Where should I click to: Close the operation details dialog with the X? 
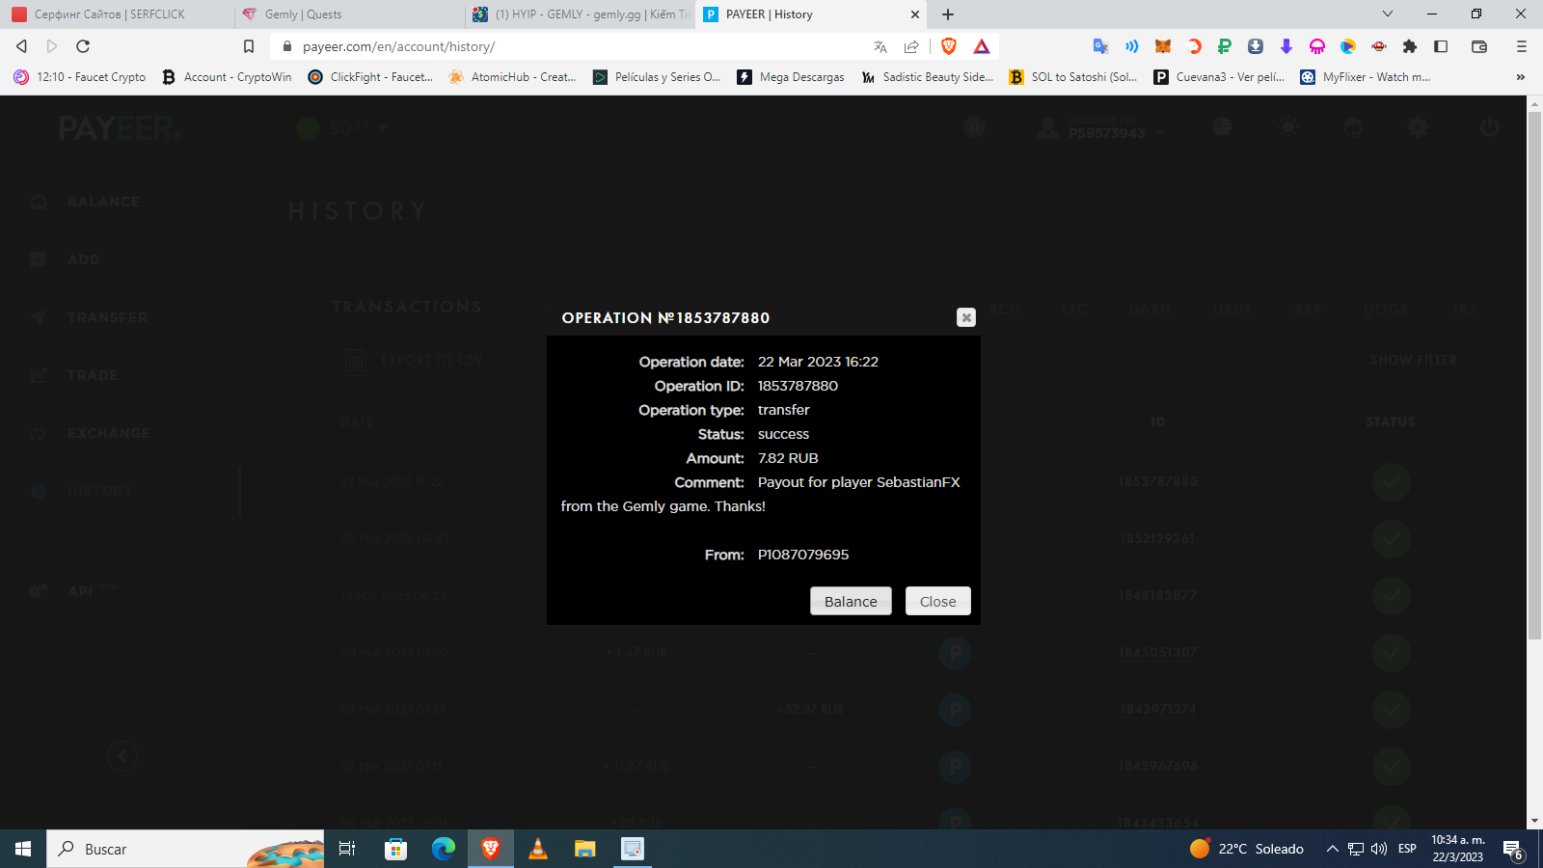[965, 317]
